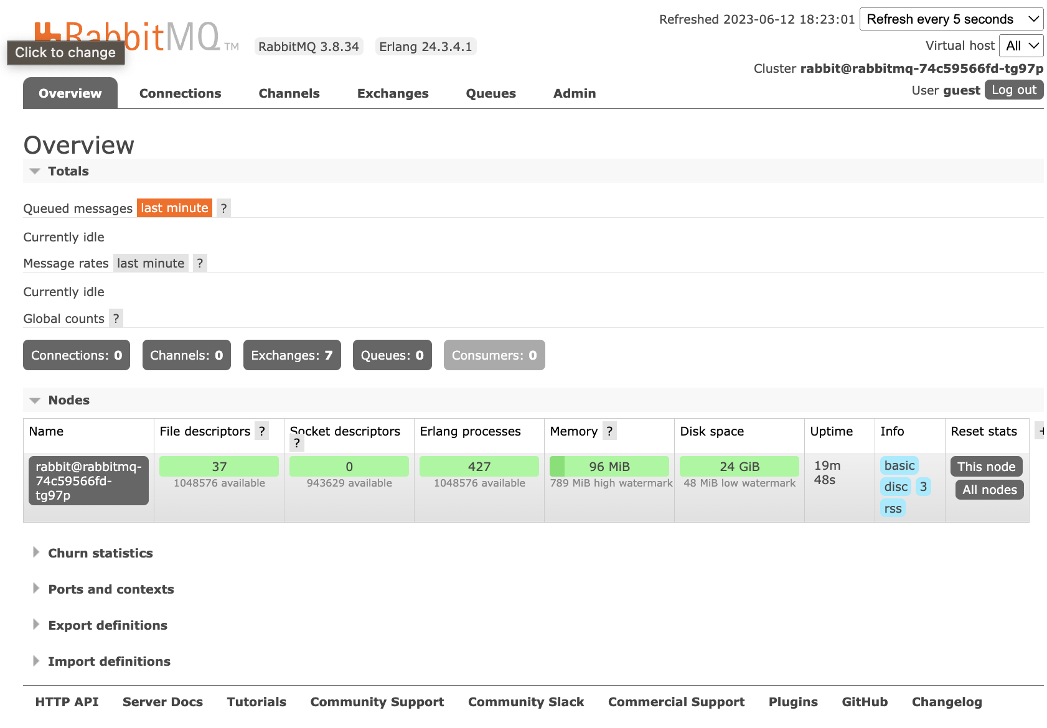
Task: Click the Exchanges: 7 count button
Action: (x=292, y=355)
